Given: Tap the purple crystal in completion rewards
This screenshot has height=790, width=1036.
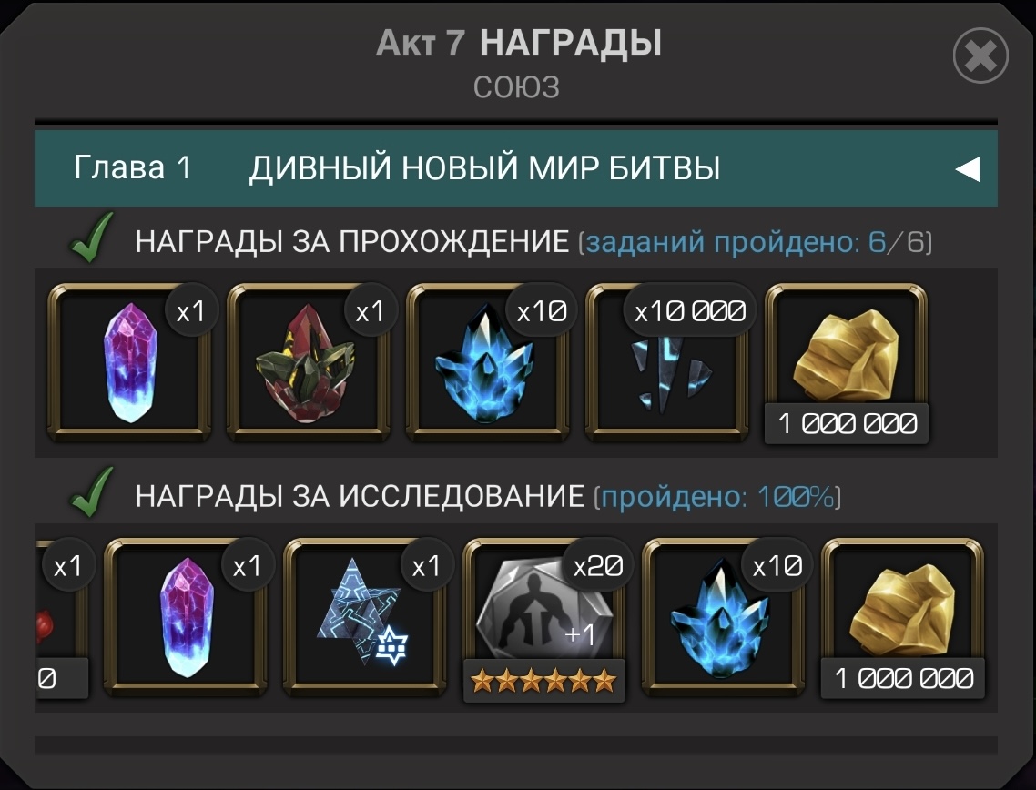Looking at the screenshot, I should tap(129, 362).
